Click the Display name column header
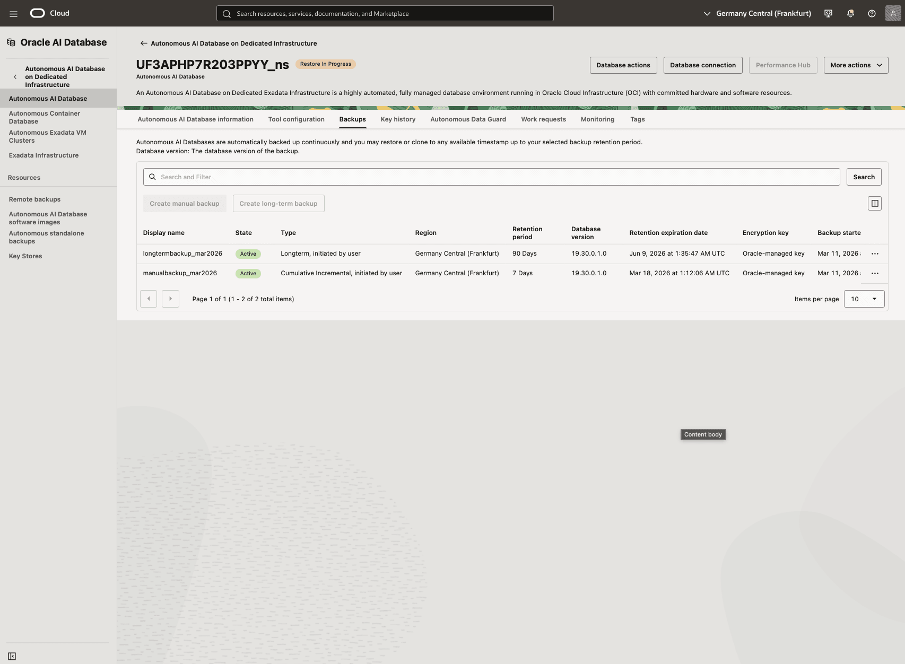The height and width of the screenshot is (664, 905). click(x=164, y=233)
